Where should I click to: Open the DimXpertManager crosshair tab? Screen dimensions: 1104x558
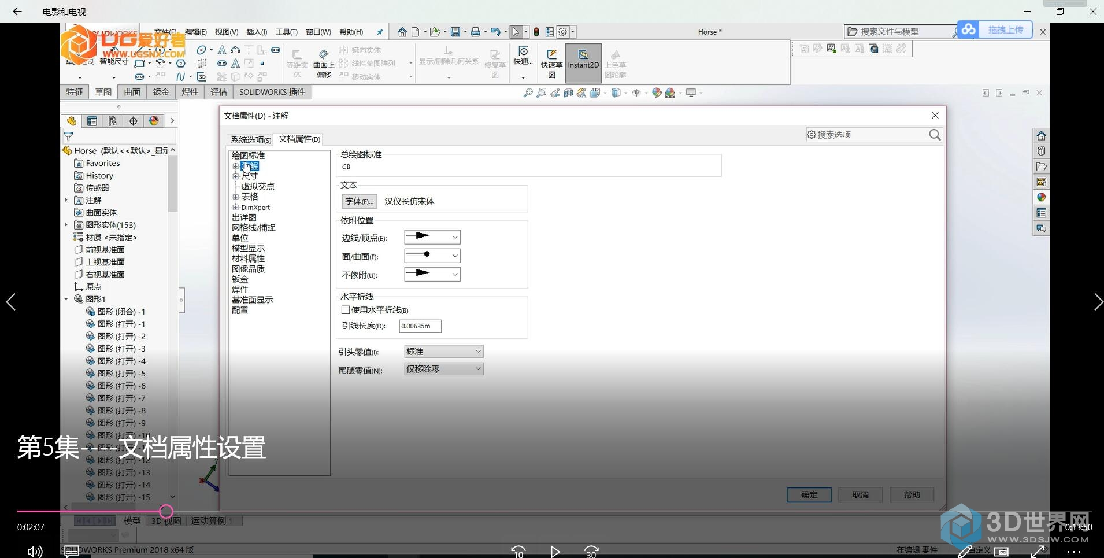pyautogui.click(x=134, y=121)
